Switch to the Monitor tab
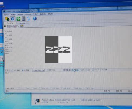This screenshot has width=132, height=109. (23, 23)
